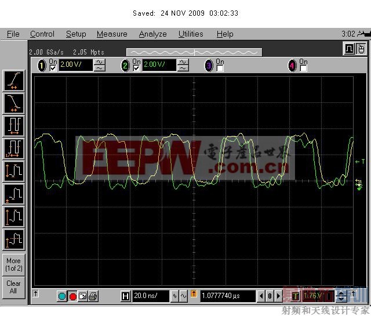
Task: Decrease channel 2 vertical scale with smaller-wave button
Action: [183, 69]
